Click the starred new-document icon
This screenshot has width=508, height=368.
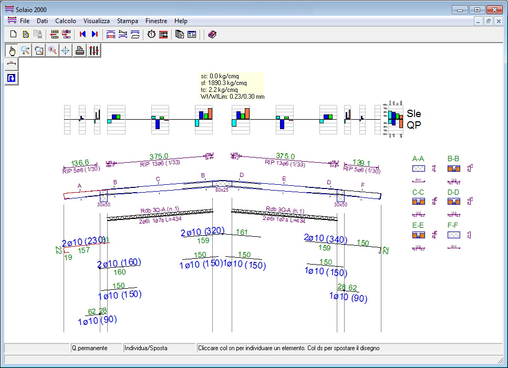pyautogui.click(x=26, y=34)
